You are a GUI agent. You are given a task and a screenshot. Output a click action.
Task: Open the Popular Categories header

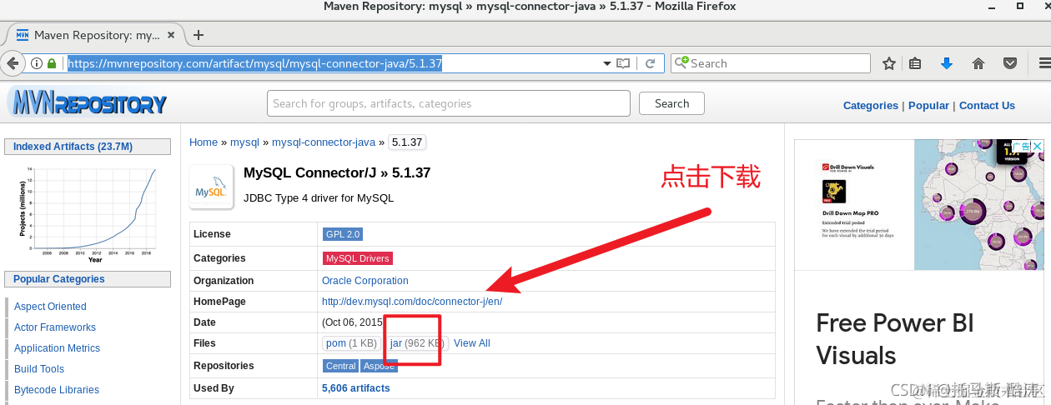pyautogui.click(x=88, y=279)
